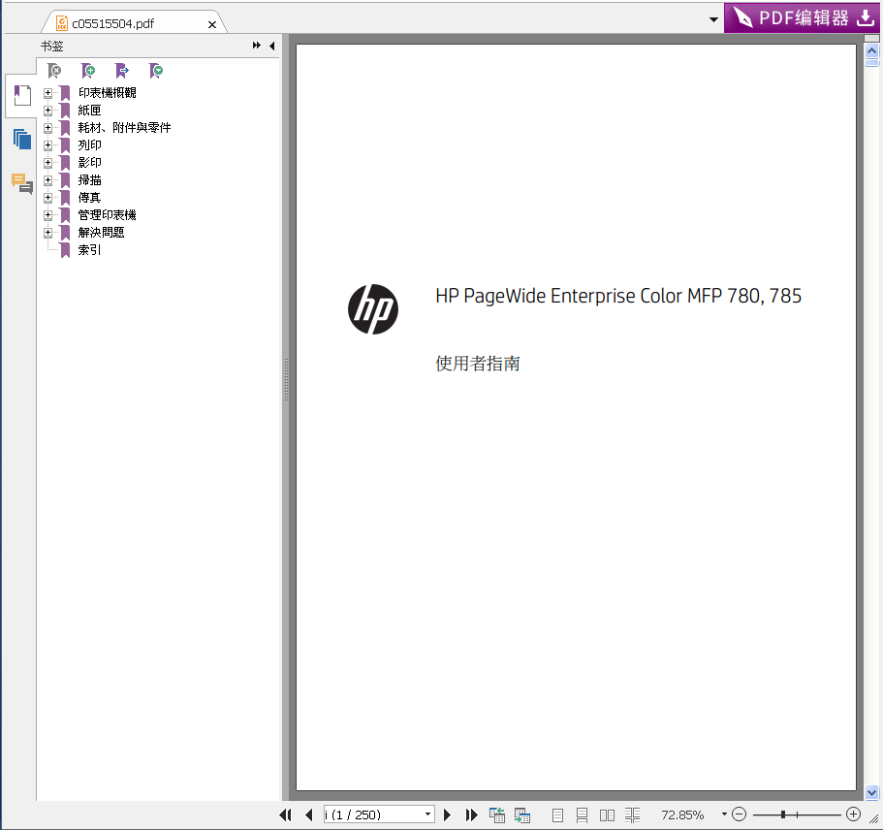The width and height of the screenshot is (883, 830).
Task: Select the 掃描 bookmark
Action: [x=89, y=180]
